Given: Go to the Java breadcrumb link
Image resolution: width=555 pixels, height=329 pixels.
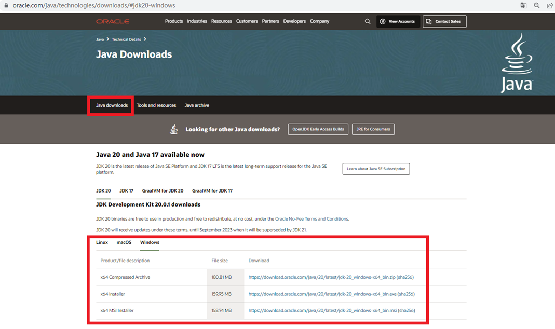Looking at the screenshot, I should [x=100, y=39].
